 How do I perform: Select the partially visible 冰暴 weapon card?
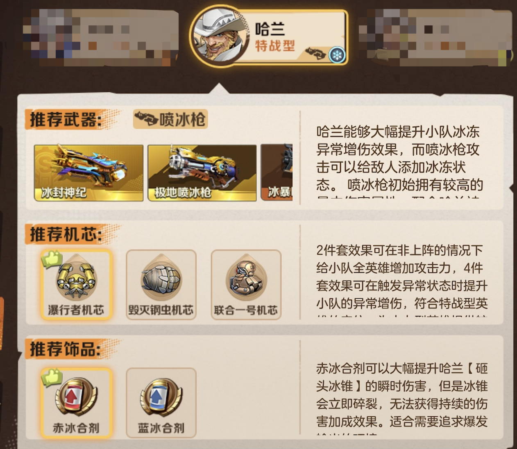pos(277,172)
